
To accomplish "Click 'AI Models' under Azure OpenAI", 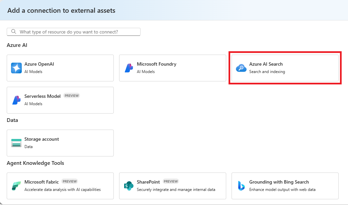I will 33,72.
